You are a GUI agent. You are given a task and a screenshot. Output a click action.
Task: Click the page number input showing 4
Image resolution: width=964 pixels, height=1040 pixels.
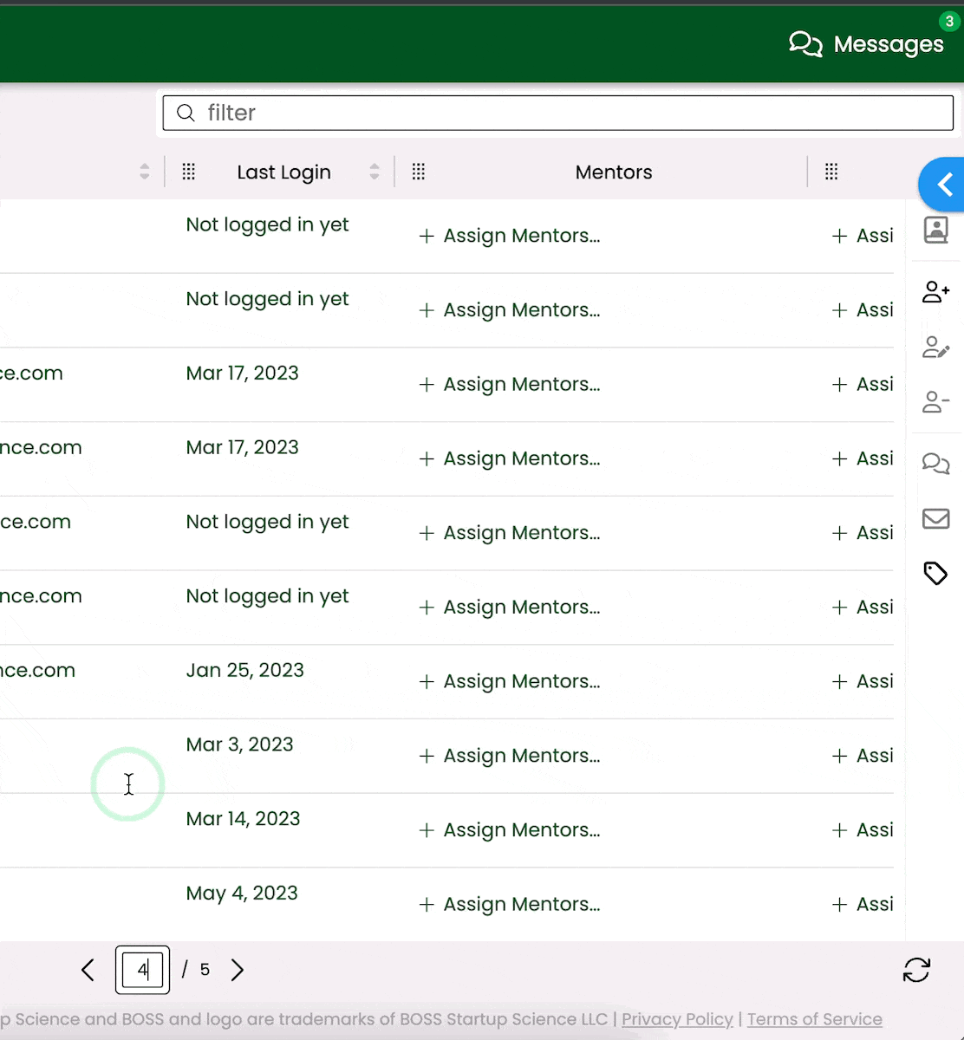tap(142, 970)
